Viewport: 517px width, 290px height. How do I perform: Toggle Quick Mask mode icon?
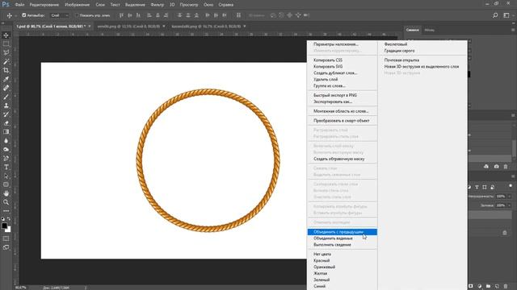click(6, 238)
